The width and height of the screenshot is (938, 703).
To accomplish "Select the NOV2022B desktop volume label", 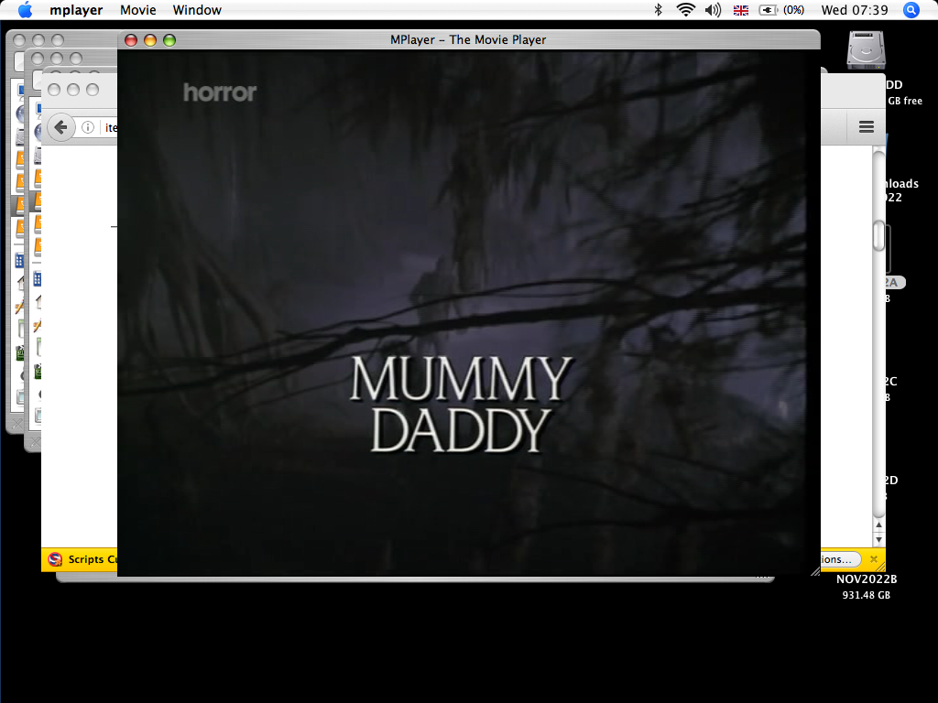I will tap(867, 579).
